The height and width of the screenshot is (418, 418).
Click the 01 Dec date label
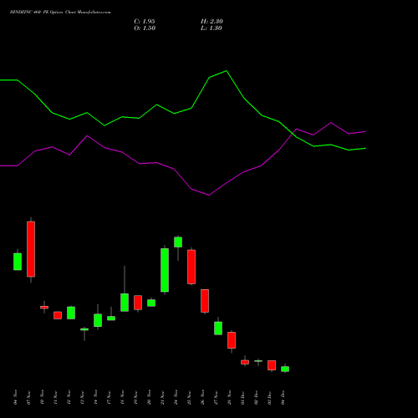tap(242, 398)
